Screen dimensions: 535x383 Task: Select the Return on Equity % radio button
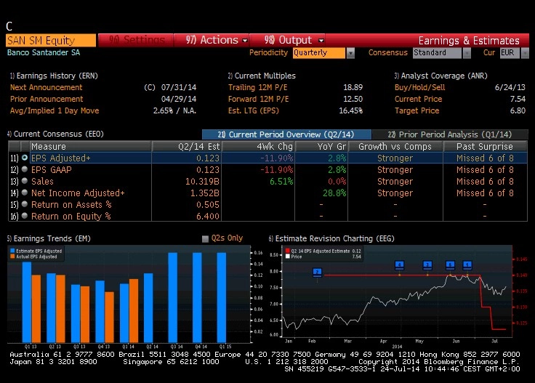[25, 216]
